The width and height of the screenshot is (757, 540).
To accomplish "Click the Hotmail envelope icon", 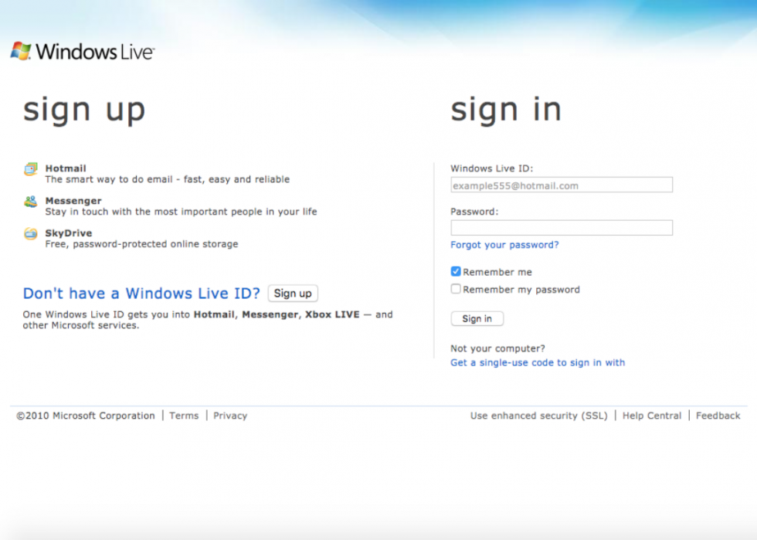I will 30,169.
